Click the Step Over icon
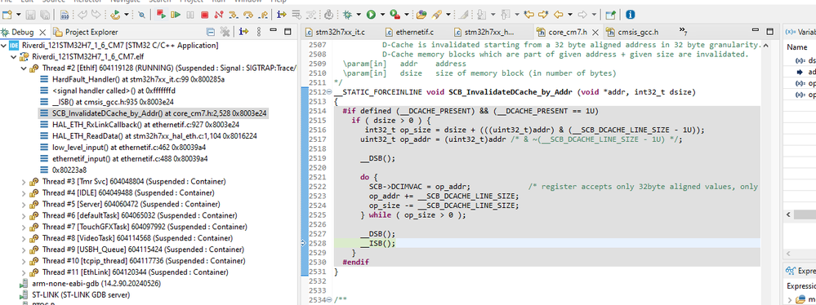 (248, 15)
